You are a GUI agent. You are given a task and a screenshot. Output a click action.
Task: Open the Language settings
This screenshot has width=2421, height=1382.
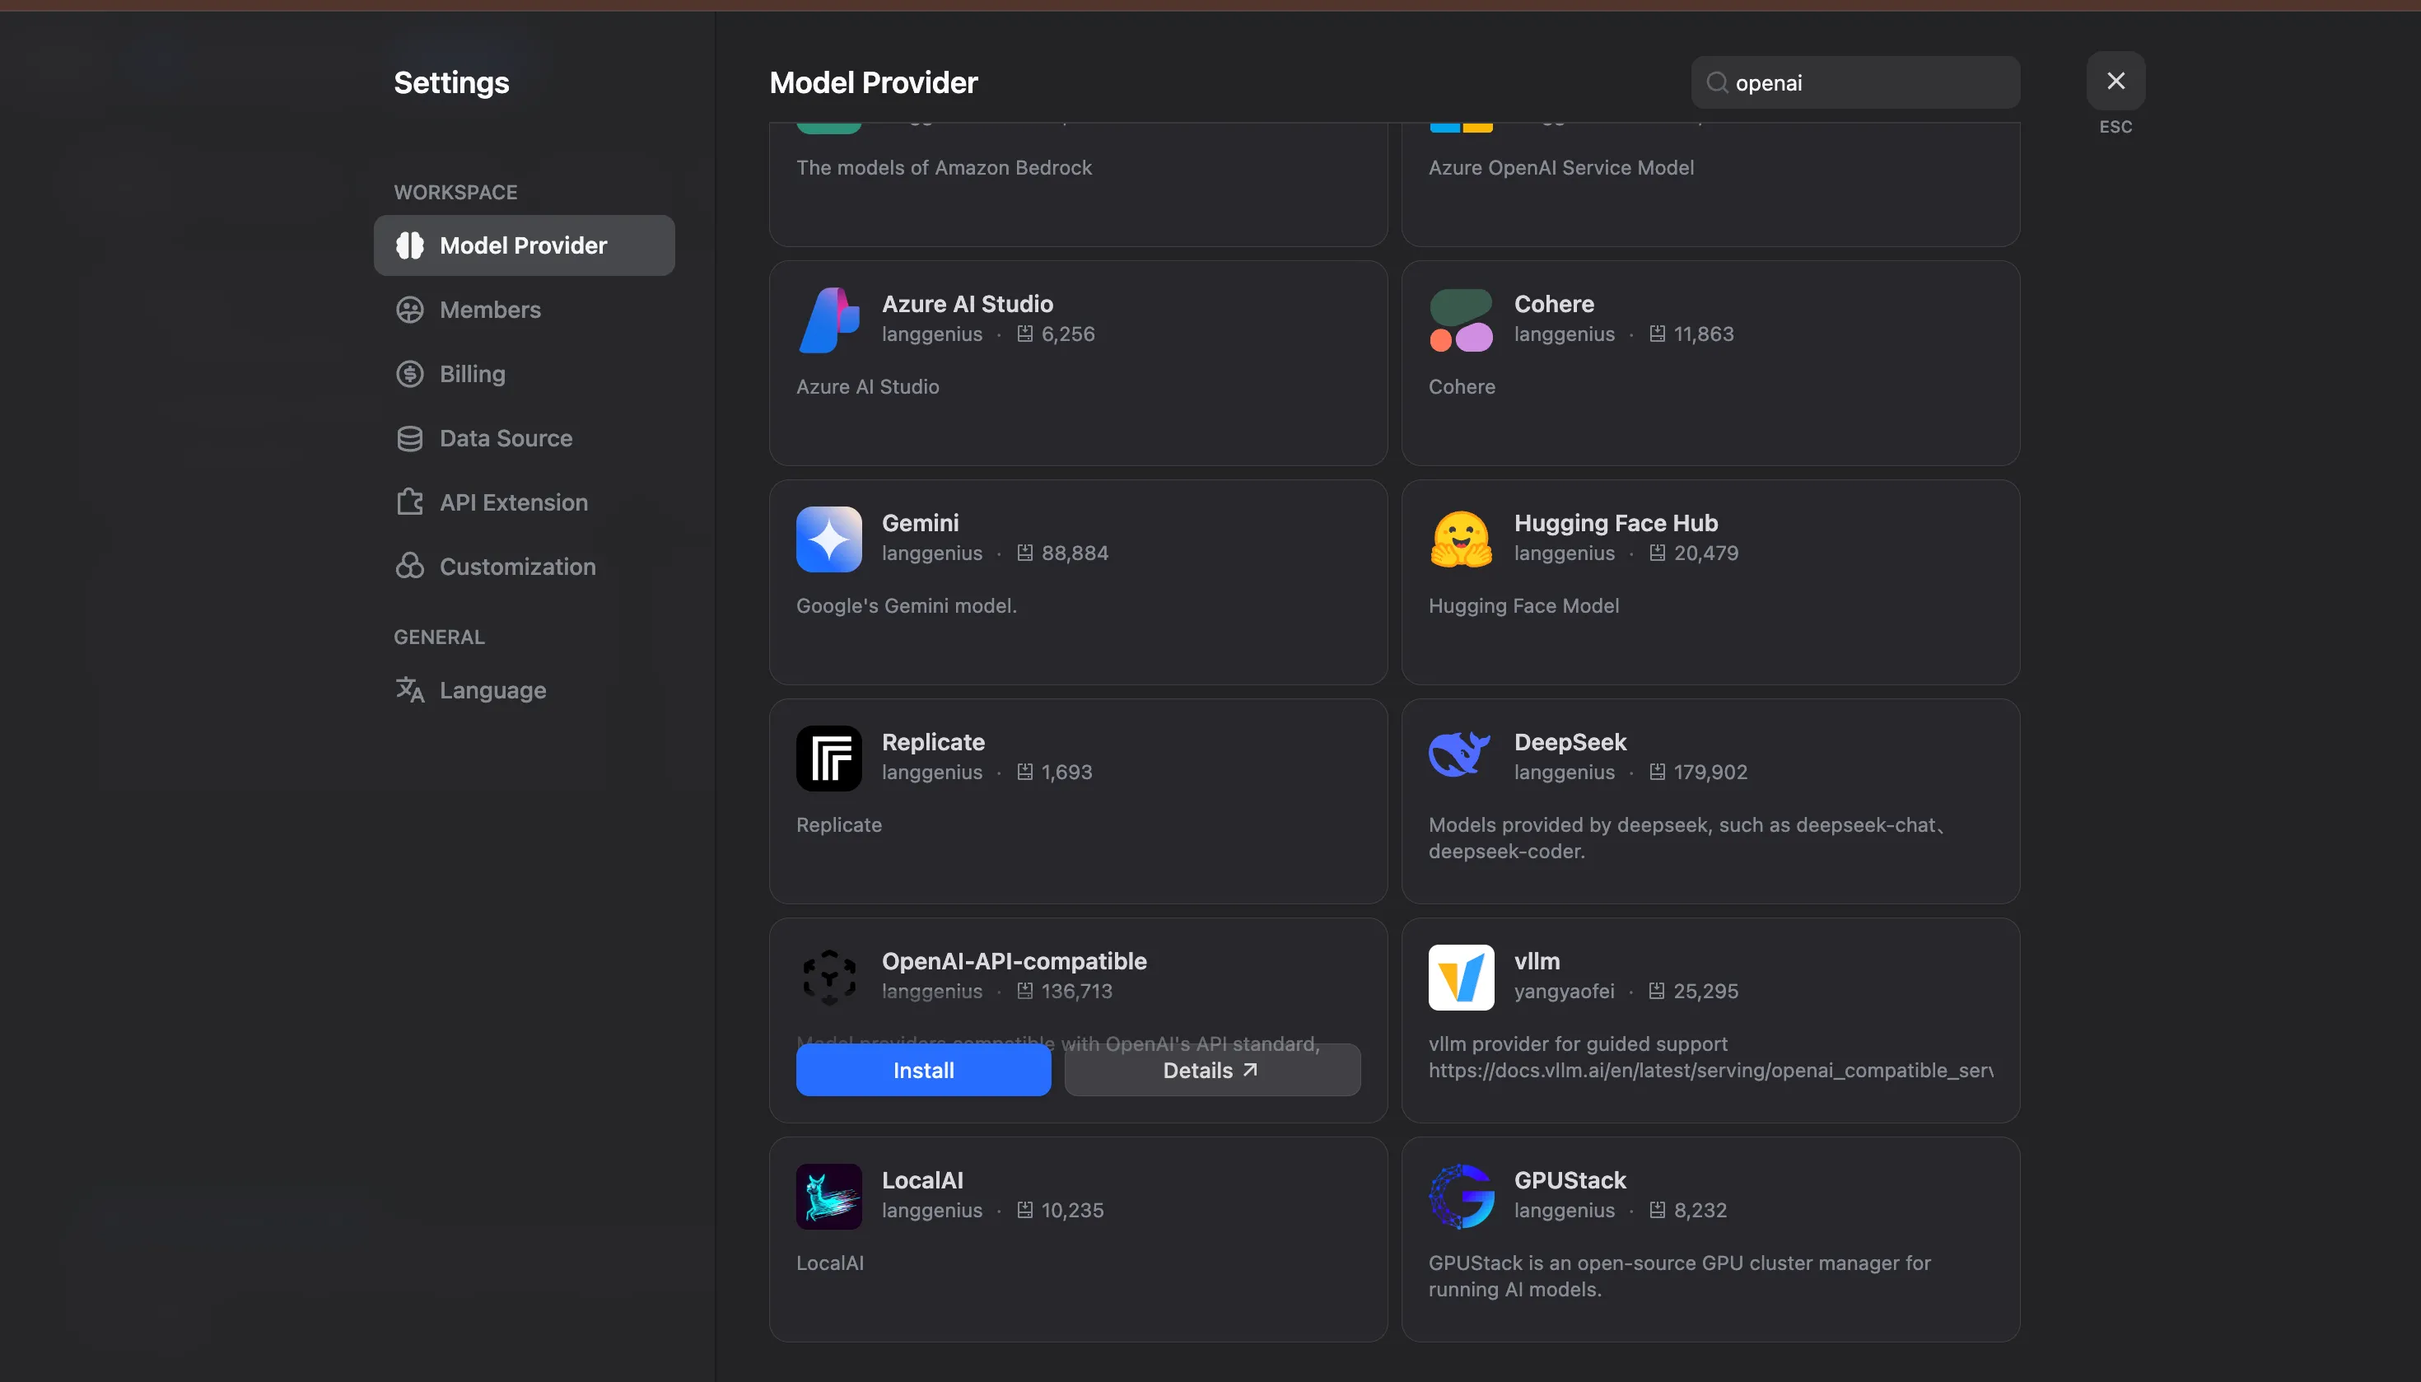(492, 690)
